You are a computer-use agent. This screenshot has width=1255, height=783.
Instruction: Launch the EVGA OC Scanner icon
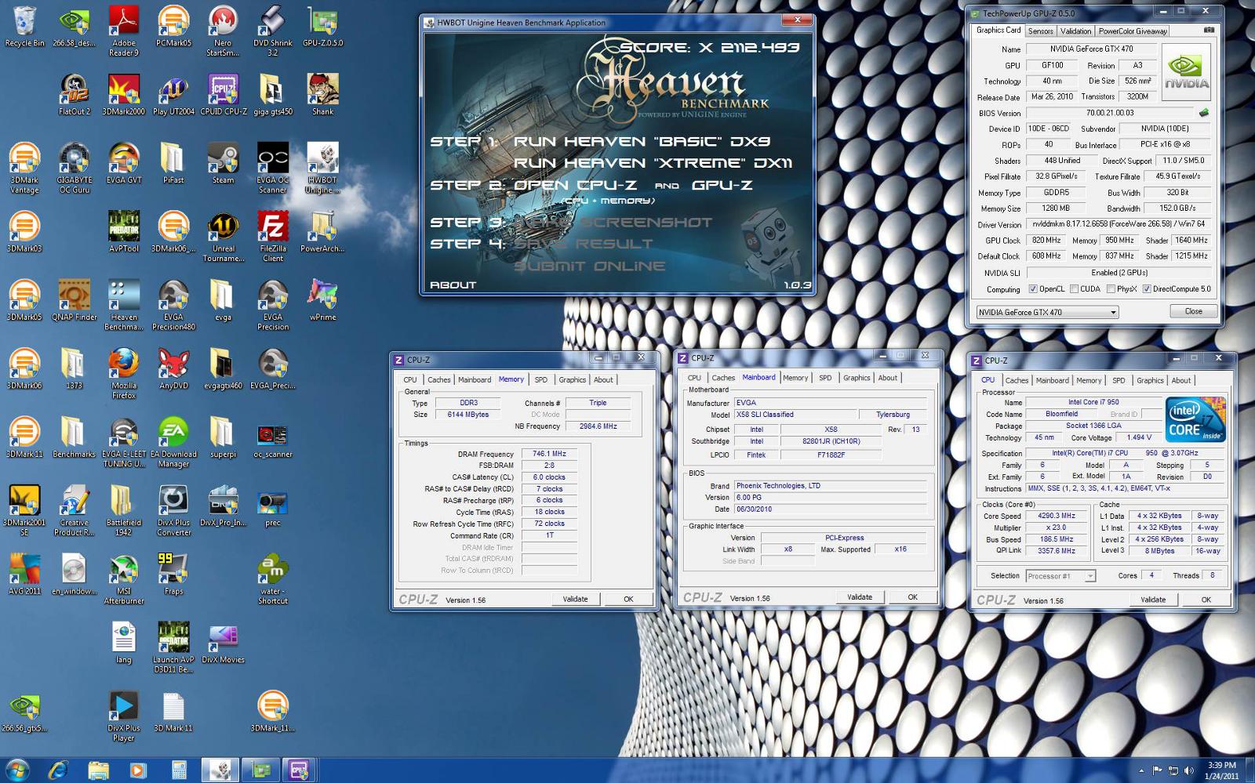click(x=273, y=169)
